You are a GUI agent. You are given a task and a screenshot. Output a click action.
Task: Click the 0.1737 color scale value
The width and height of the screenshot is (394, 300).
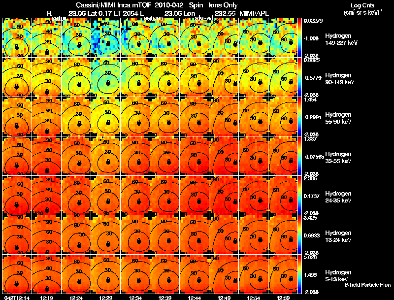(313, 196)
